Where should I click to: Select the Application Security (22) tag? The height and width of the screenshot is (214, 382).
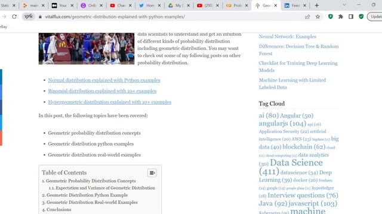coord(284,131)
